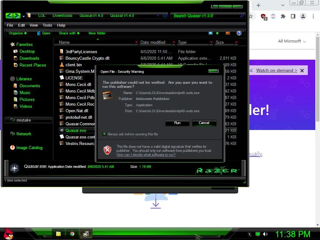This screenshot has height=240, width=320.
Task: Select Recent Places in sidebar
Action: click(32, 65)
